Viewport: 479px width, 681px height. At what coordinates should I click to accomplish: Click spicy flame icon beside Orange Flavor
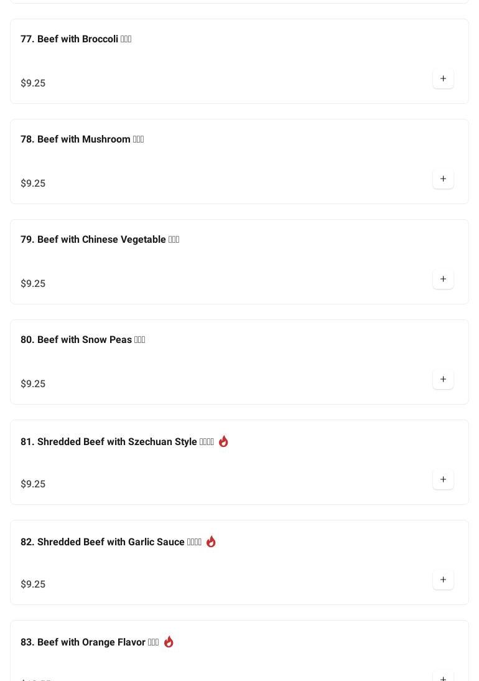click(x=169, y=642)
